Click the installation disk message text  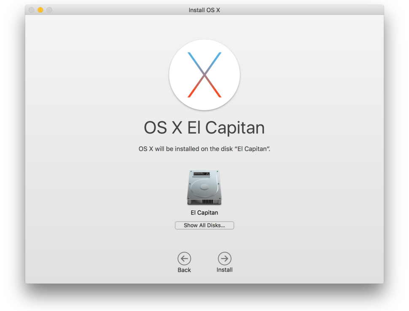204,149
